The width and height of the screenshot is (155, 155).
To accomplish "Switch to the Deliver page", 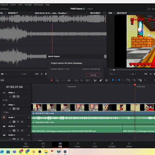I will click(129, 145).
